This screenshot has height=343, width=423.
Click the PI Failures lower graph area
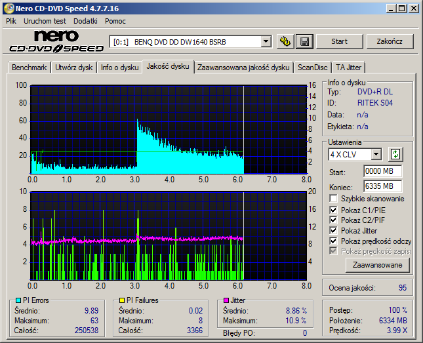169,236
